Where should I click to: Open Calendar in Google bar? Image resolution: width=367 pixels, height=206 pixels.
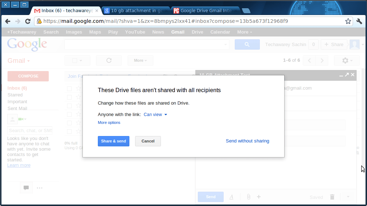(220, 32)
